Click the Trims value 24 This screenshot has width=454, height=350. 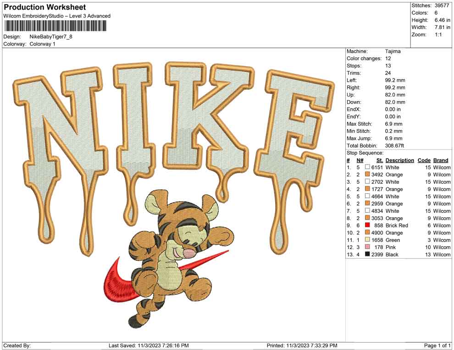pos(388,73)
